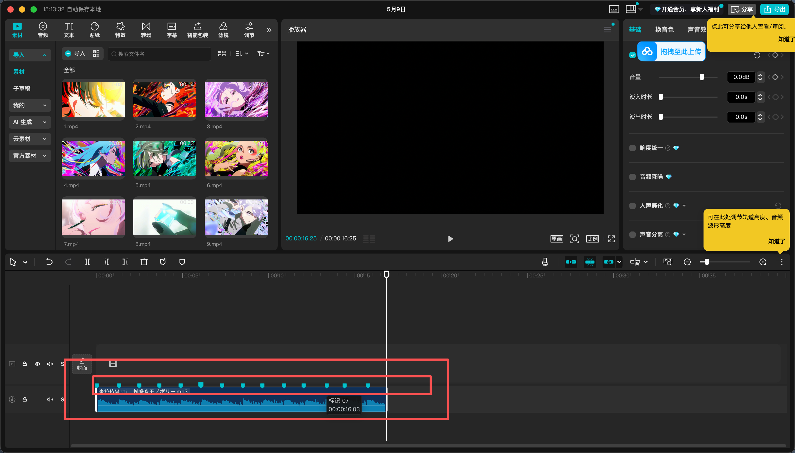Zoom out the timeline
Screen dimensions: 795x453
[687, 262]
